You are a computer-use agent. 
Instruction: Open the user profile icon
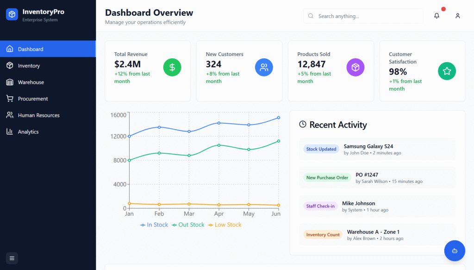(x=457, y=16)
